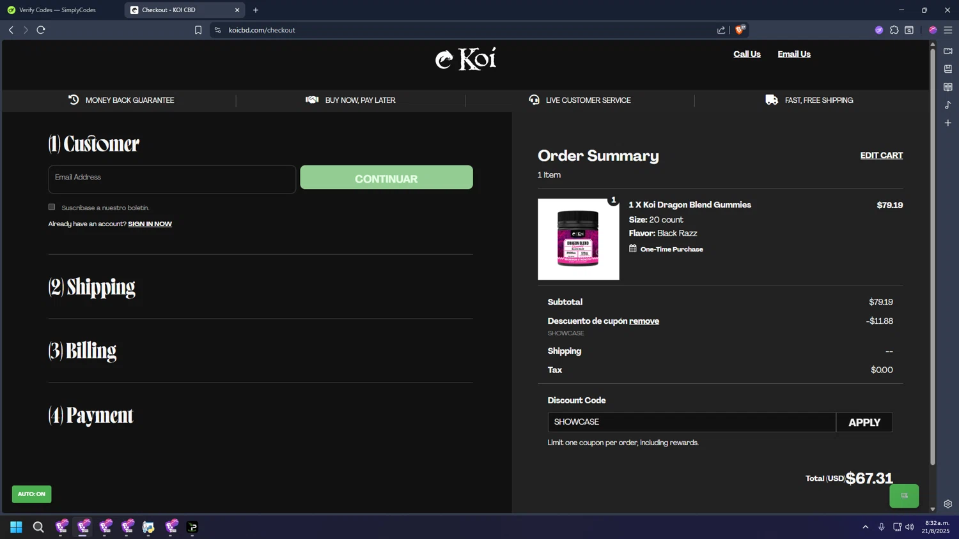The height and width of the screenshot is (539, 959).
Task: Click the 1 X Koi Dragon Blend Gummies title
Action: (690, 205)
